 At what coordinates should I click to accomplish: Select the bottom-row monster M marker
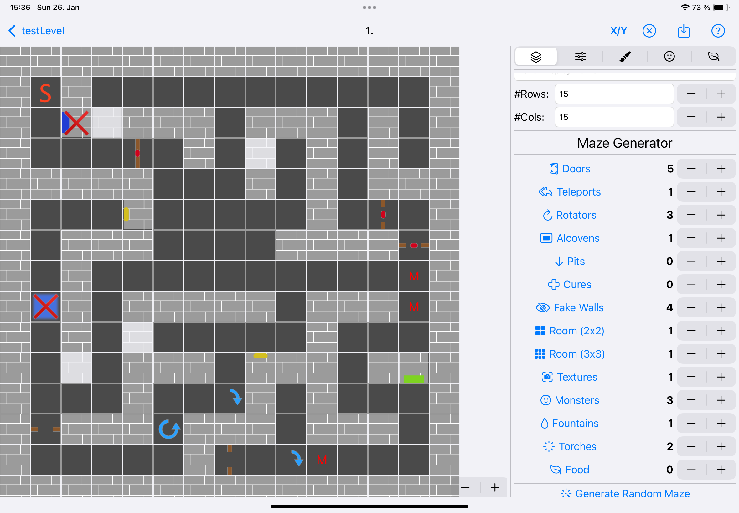click(322, 460)
